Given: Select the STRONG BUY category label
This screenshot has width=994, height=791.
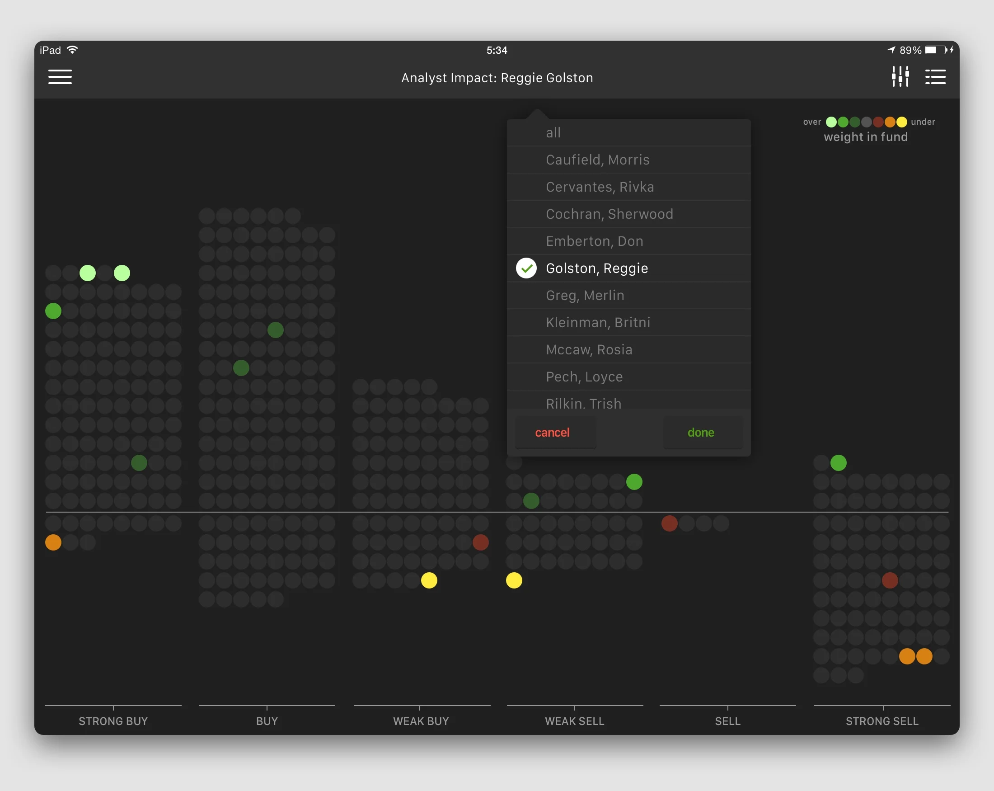Looking at the screenshot, I should click(113, 721).
